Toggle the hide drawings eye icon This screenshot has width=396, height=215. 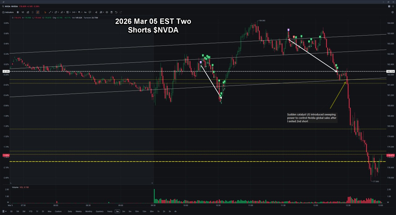[x=107, y=12]
